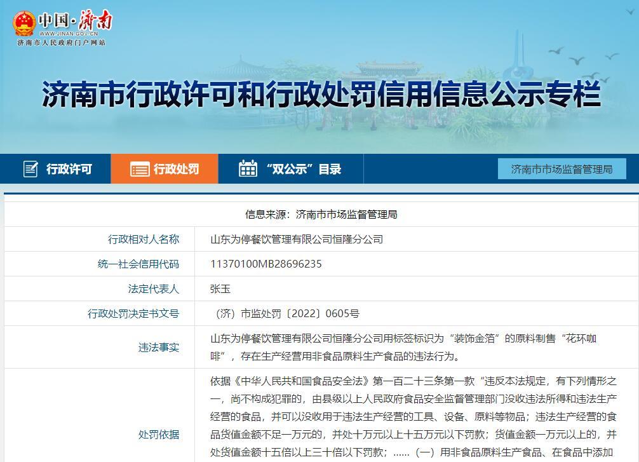This screenshot has height=462, width=639.
Task: Open the 中国·济南 portal logo text
Action: [76, 20]
